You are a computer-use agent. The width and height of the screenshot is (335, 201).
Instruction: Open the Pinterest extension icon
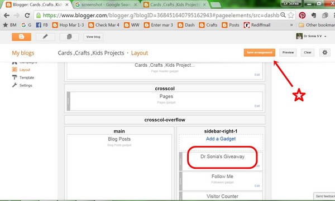302,15
